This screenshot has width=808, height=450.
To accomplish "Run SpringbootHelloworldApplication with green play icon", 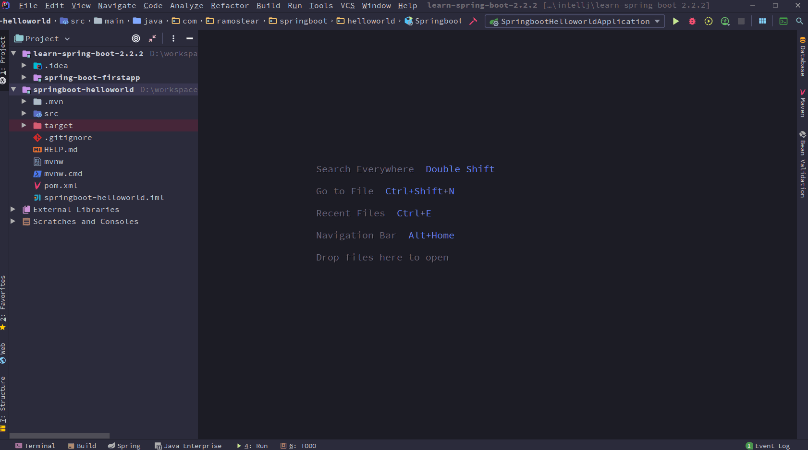I will click(675, 21).
